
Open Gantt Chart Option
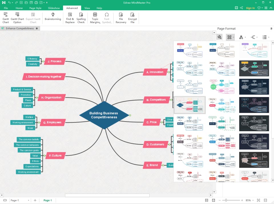tap(17, 18)
